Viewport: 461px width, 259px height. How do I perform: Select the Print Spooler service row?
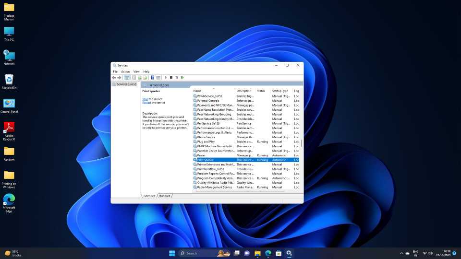(x=246, y=160)
